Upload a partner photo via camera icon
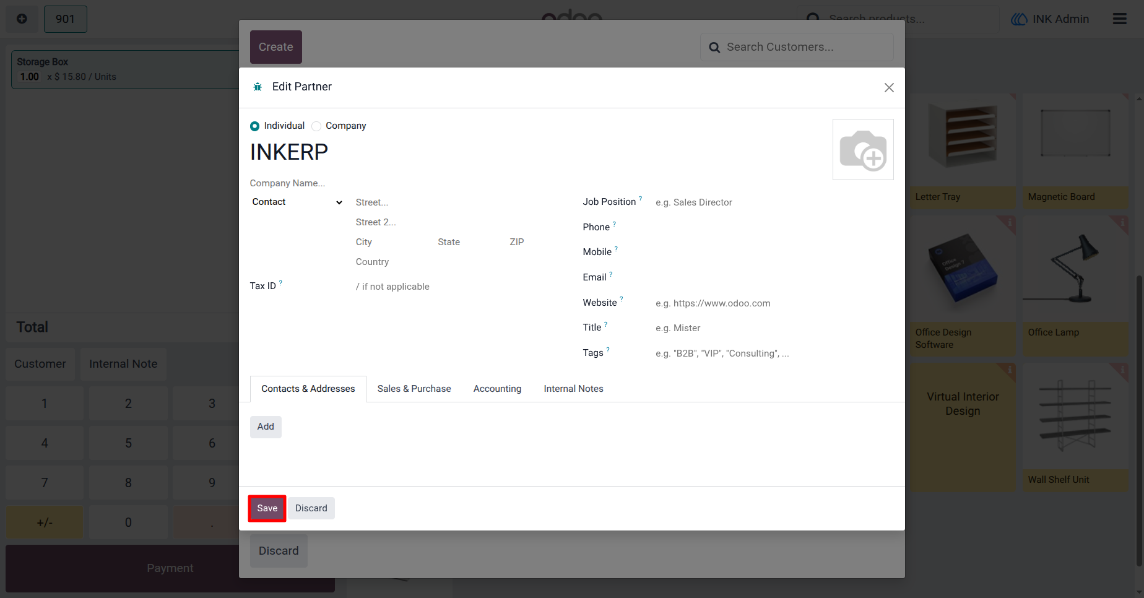This screenshot has width=1144, height=598. click(863, 150)
